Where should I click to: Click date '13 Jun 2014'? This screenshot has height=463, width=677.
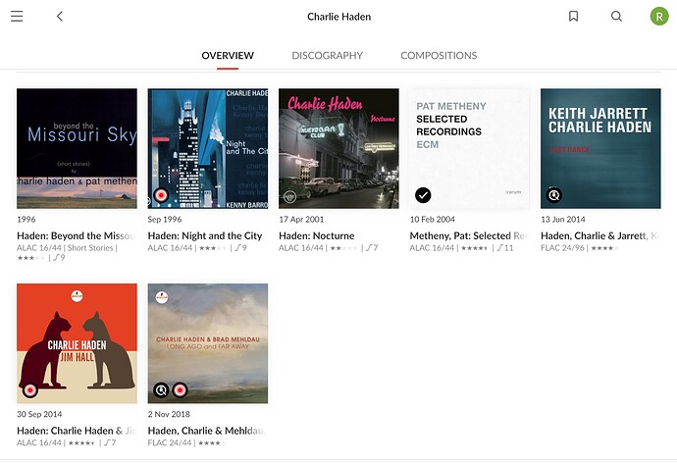[563, 219]
